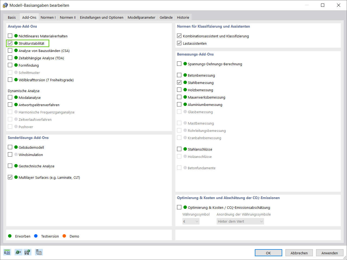
Task: Click the green dot next to Modalanalyse
Action: (16, 97)
